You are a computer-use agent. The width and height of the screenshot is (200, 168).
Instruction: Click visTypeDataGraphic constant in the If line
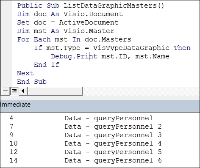click(131, 48)
